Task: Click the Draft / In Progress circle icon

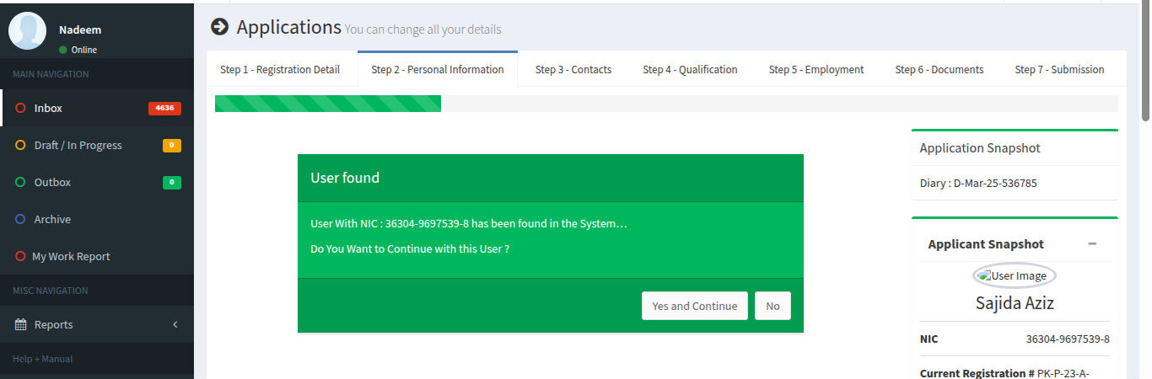Action: [20, 145]
